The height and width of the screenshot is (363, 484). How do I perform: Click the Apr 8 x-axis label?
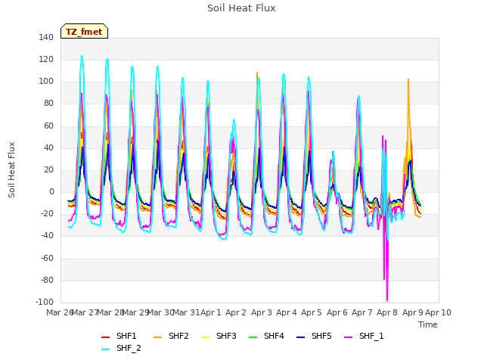pyautogui.click(x=387, y=312)
